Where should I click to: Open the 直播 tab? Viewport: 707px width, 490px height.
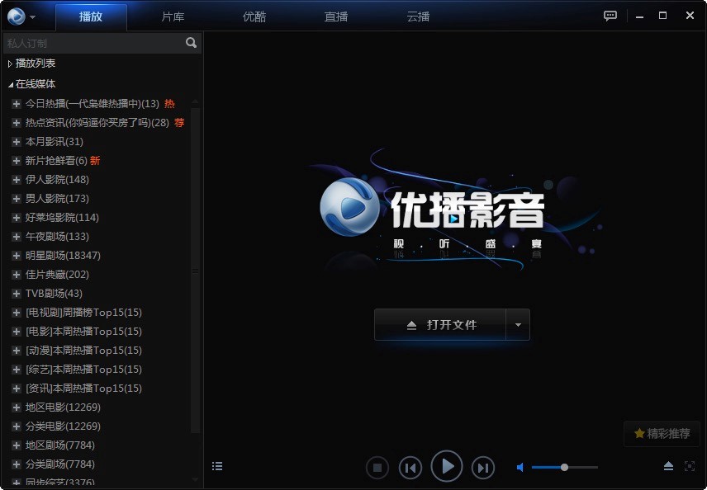click(336, 16)
